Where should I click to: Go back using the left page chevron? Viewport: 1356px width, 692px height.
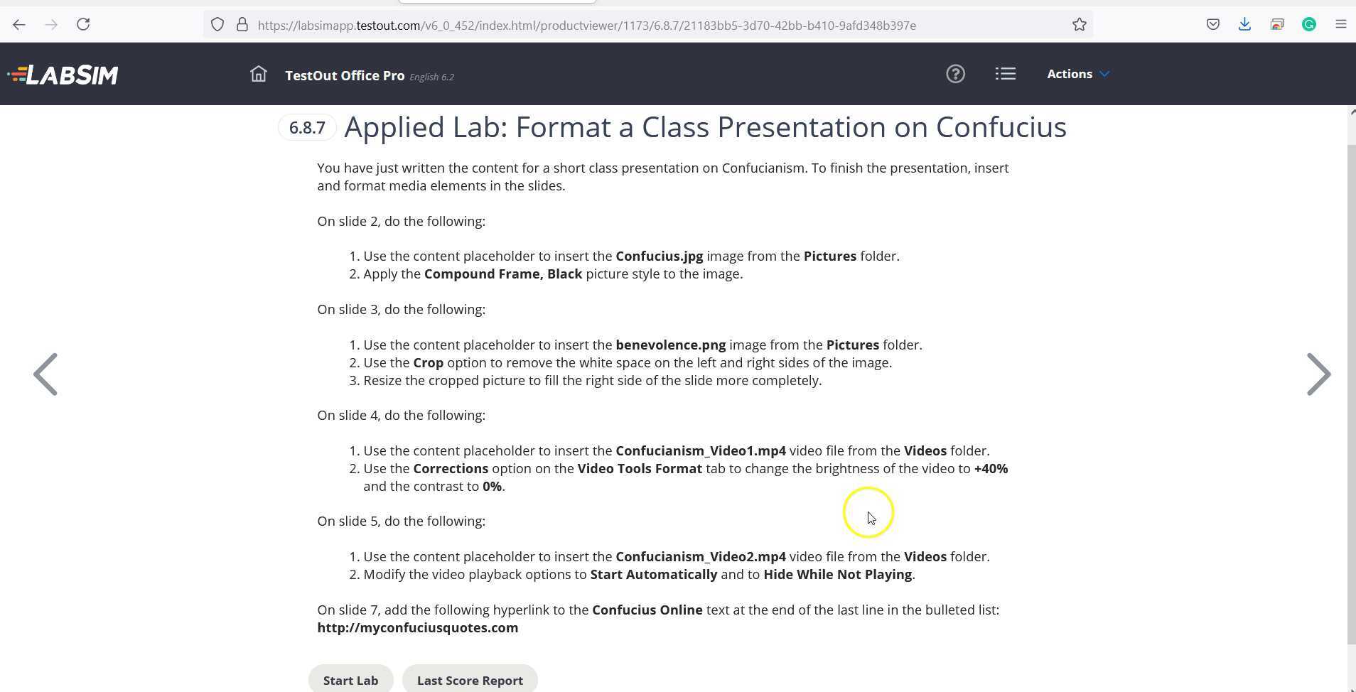coord(45,374)
